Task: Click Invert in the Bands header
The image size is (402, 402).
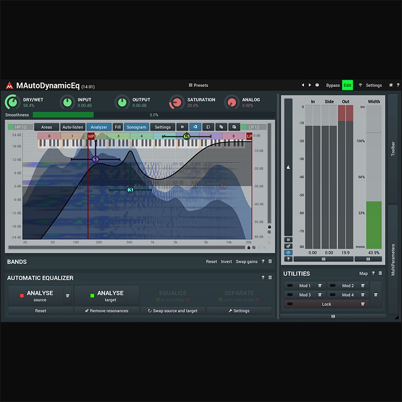Action: tap(227, 261)
